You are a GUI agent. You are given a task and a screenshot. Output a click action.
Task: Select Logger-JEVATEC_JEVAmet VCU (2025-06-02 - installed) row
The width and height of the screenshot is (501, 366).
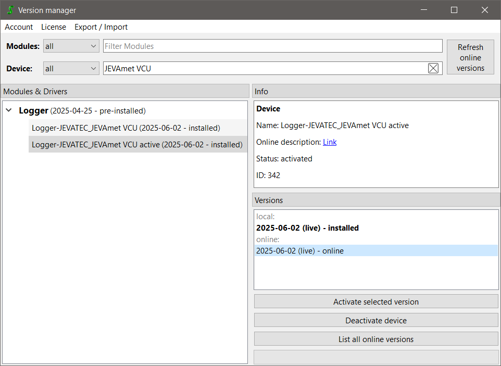[x=137, y=128]
